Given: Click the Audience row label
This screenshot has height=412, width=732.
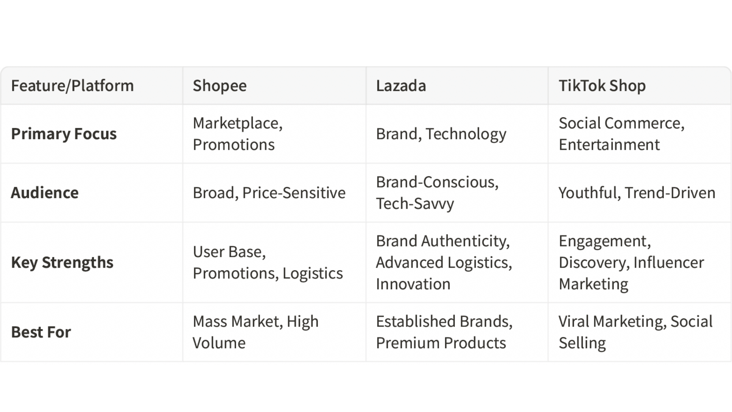Looking at the screenshot, I should pos(92,193).
